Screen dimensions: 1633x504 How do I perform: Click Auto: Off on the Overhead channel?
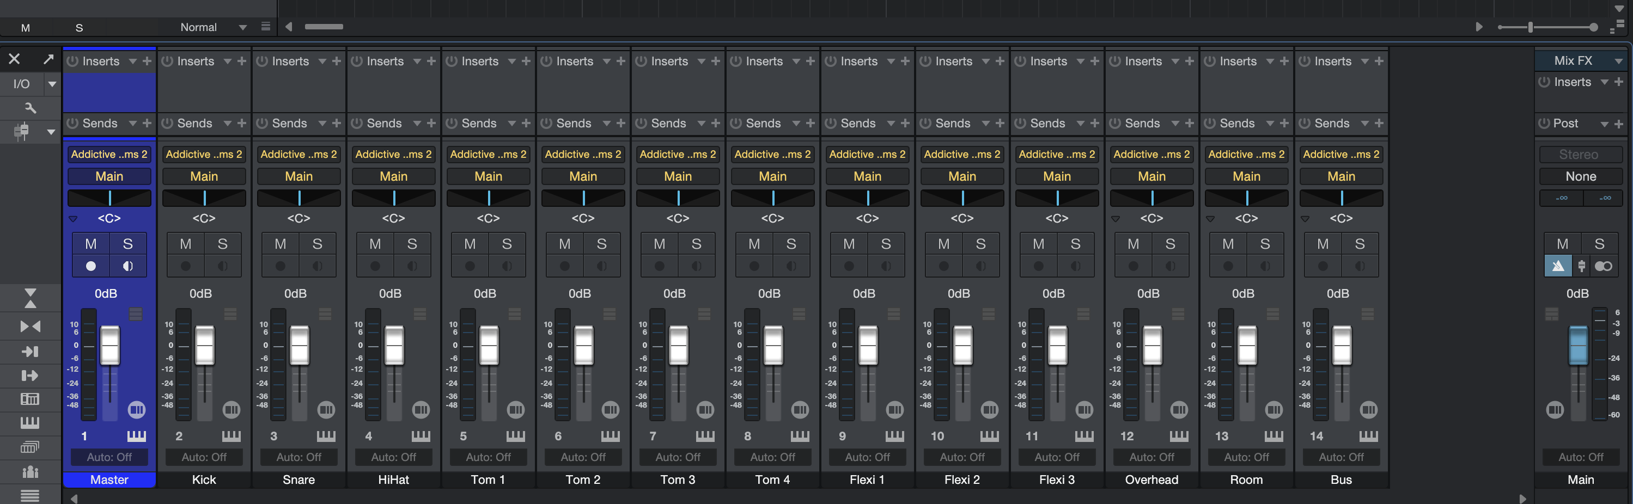pos(1152,457)
